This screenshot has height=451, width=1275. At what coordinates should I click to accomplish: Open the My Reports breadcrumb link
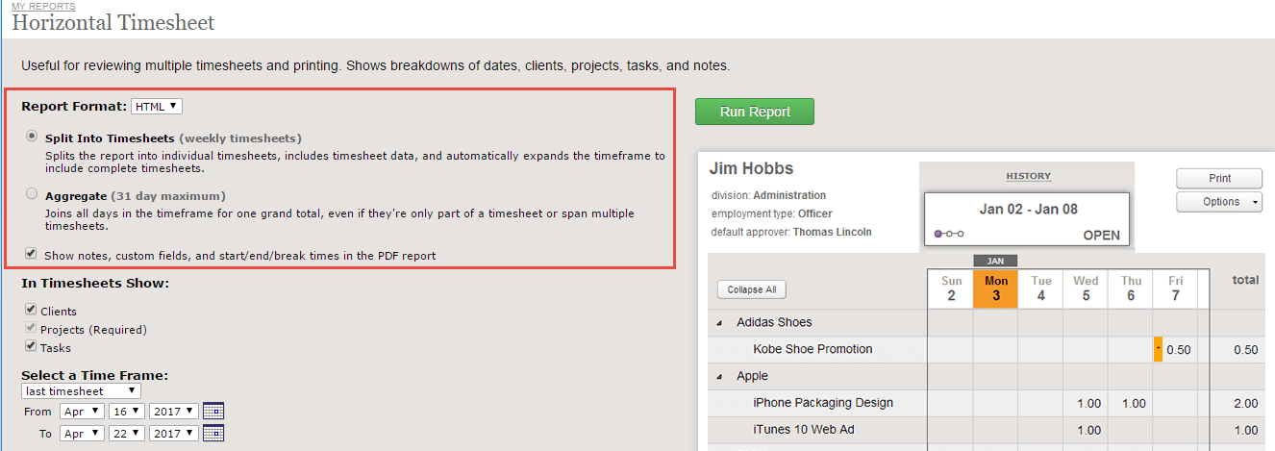[43, 7]
